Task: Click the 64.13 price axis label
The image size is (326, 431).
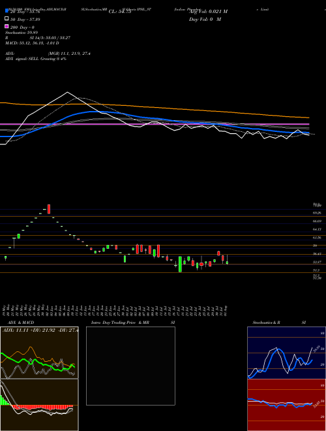Action: [318, 229]
